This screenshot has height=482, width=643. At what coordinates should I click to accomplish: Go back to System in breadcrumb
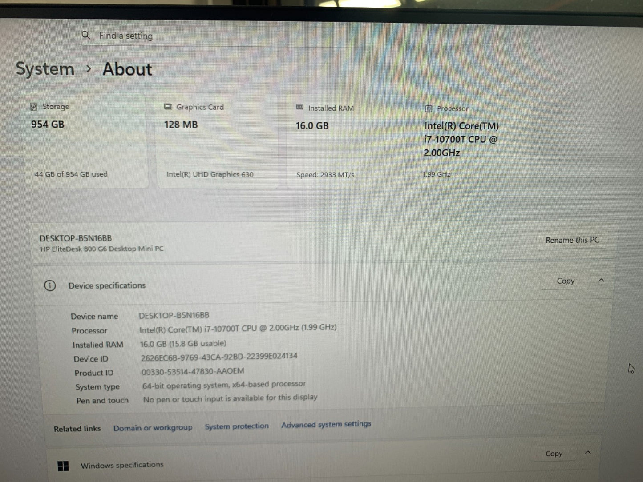click(45, 69)
